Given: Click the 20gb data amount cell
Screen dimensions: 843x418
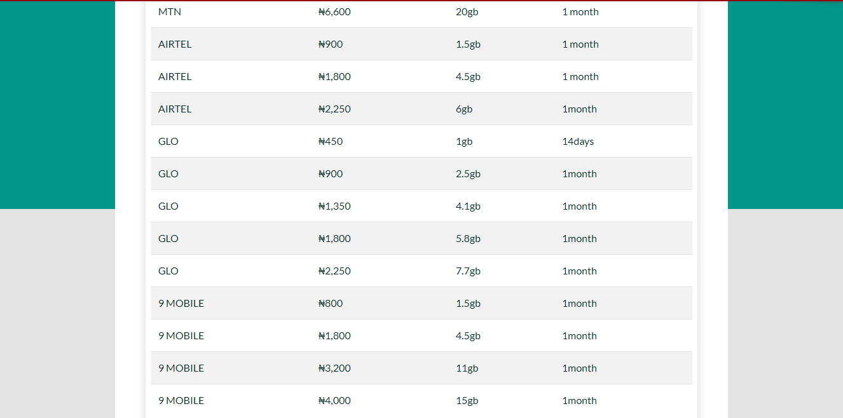Looking at the screenshot, I should click(x=467, y=12).
